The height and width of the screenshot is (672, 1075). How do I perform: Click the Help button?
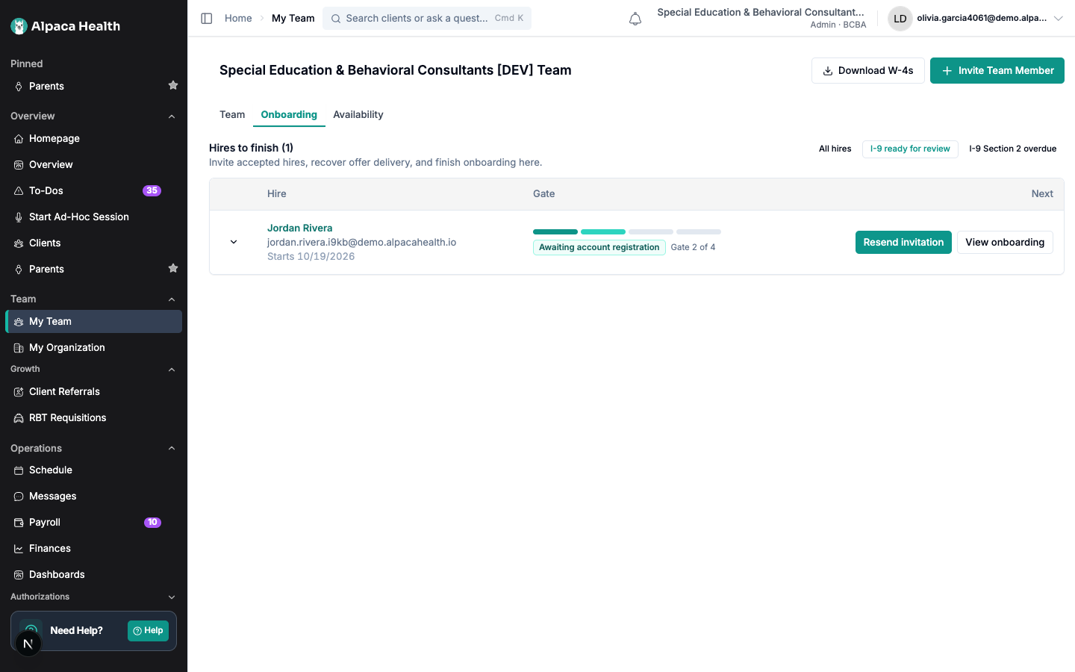click(x=148, y=631)
